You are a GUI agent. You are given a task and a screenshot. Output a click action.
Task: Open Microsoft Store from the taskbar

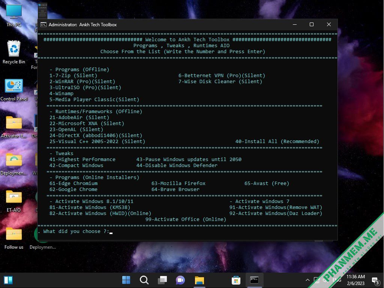pos(236,280)
